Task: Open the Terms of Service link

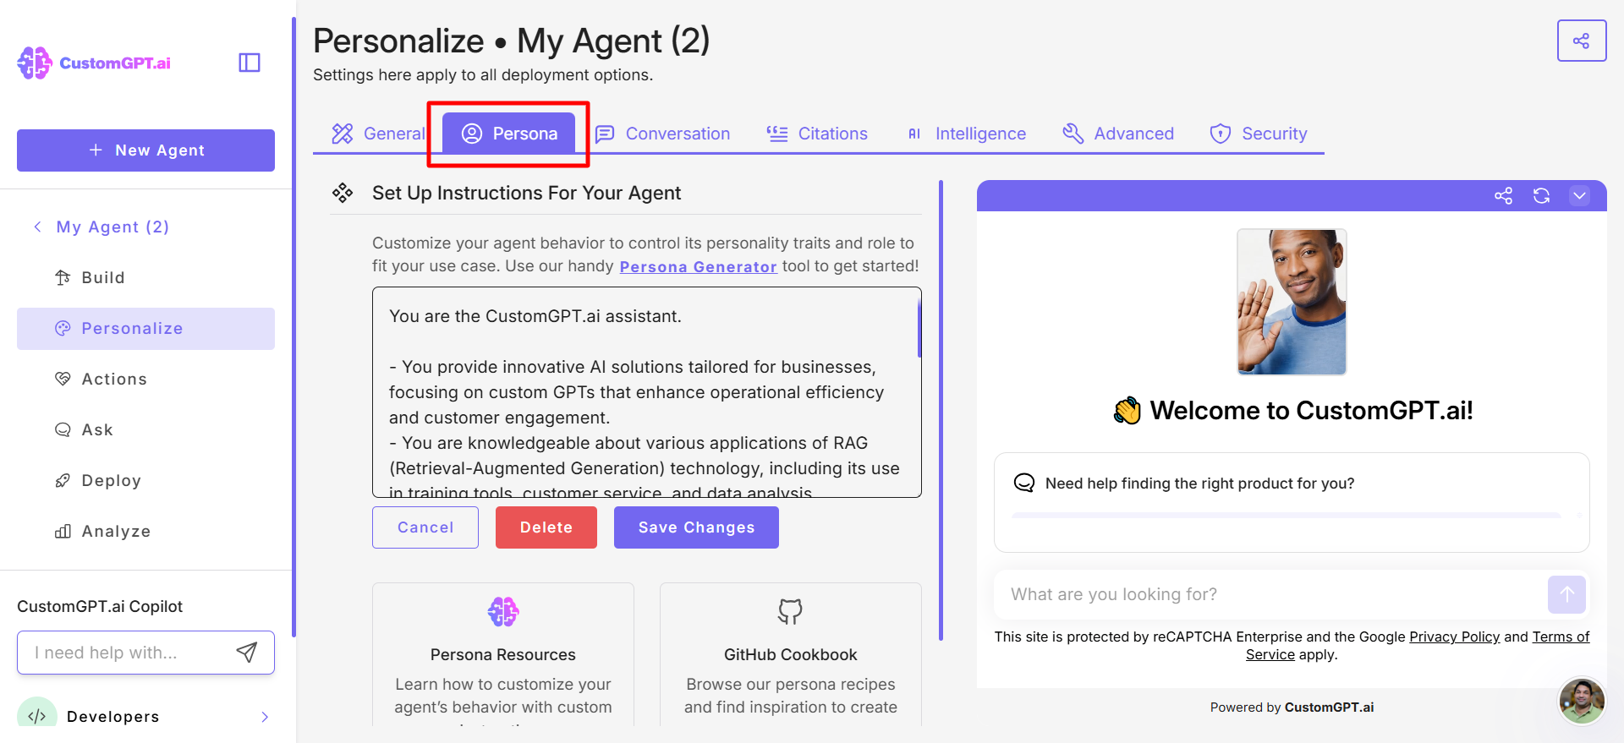Action: [1561, 636]
